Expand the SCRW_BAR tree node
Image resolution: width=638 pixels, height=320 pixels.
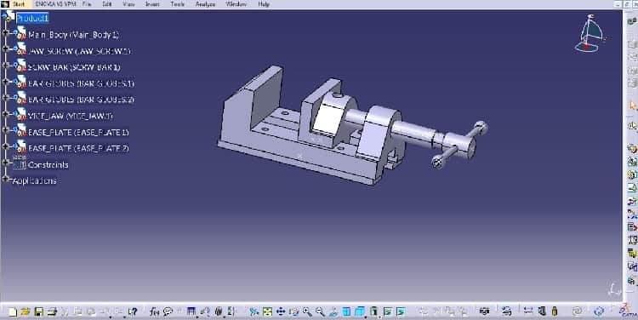(5, 65)
